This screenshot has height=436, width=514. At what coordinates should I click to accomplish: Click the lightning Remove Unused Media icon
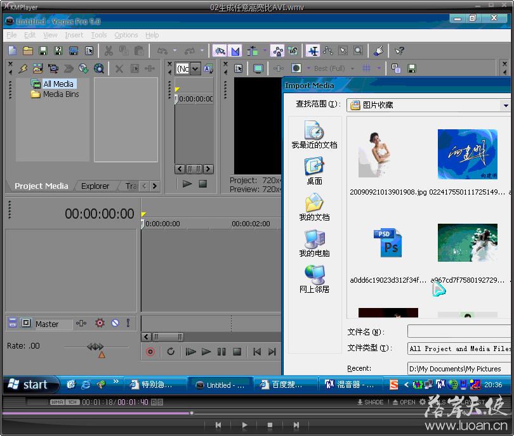(x=23, y=68)
